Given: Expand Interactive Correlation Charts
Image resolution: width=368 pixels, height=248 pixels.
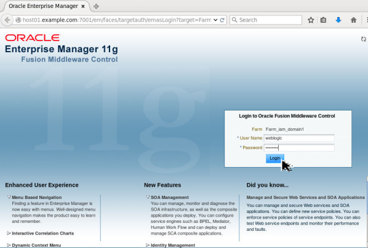Looking at the screenshot, I should (x=9, y=233).
